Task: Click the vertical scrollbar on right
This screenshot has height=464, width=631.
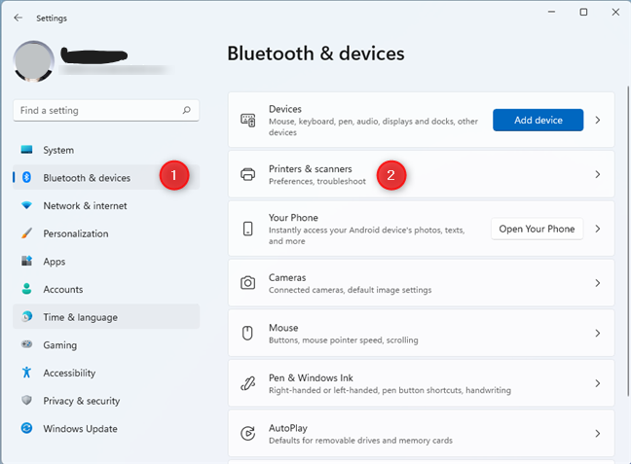Action: click(x=628, y=240)
